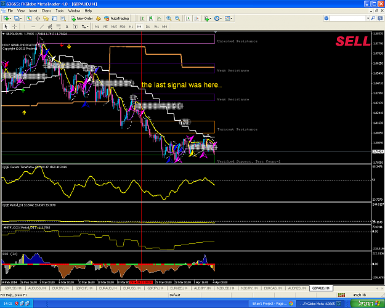Switch timeframe to M1
385x308 pixels.
pyautogui.click(x=97, y=26)
